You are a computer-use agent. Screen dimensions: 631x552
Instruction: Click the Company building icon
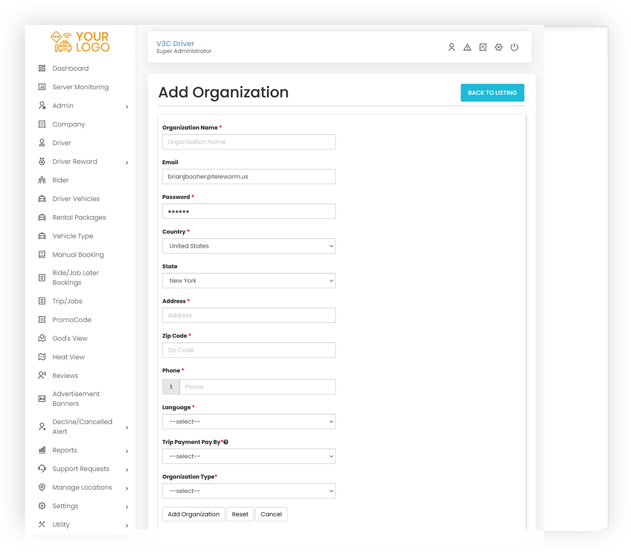(x=42, y=124)
